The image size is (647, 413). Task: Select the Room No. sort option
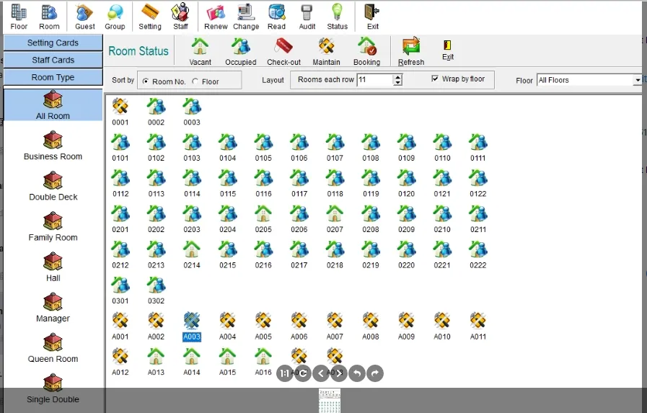(146, 81)
